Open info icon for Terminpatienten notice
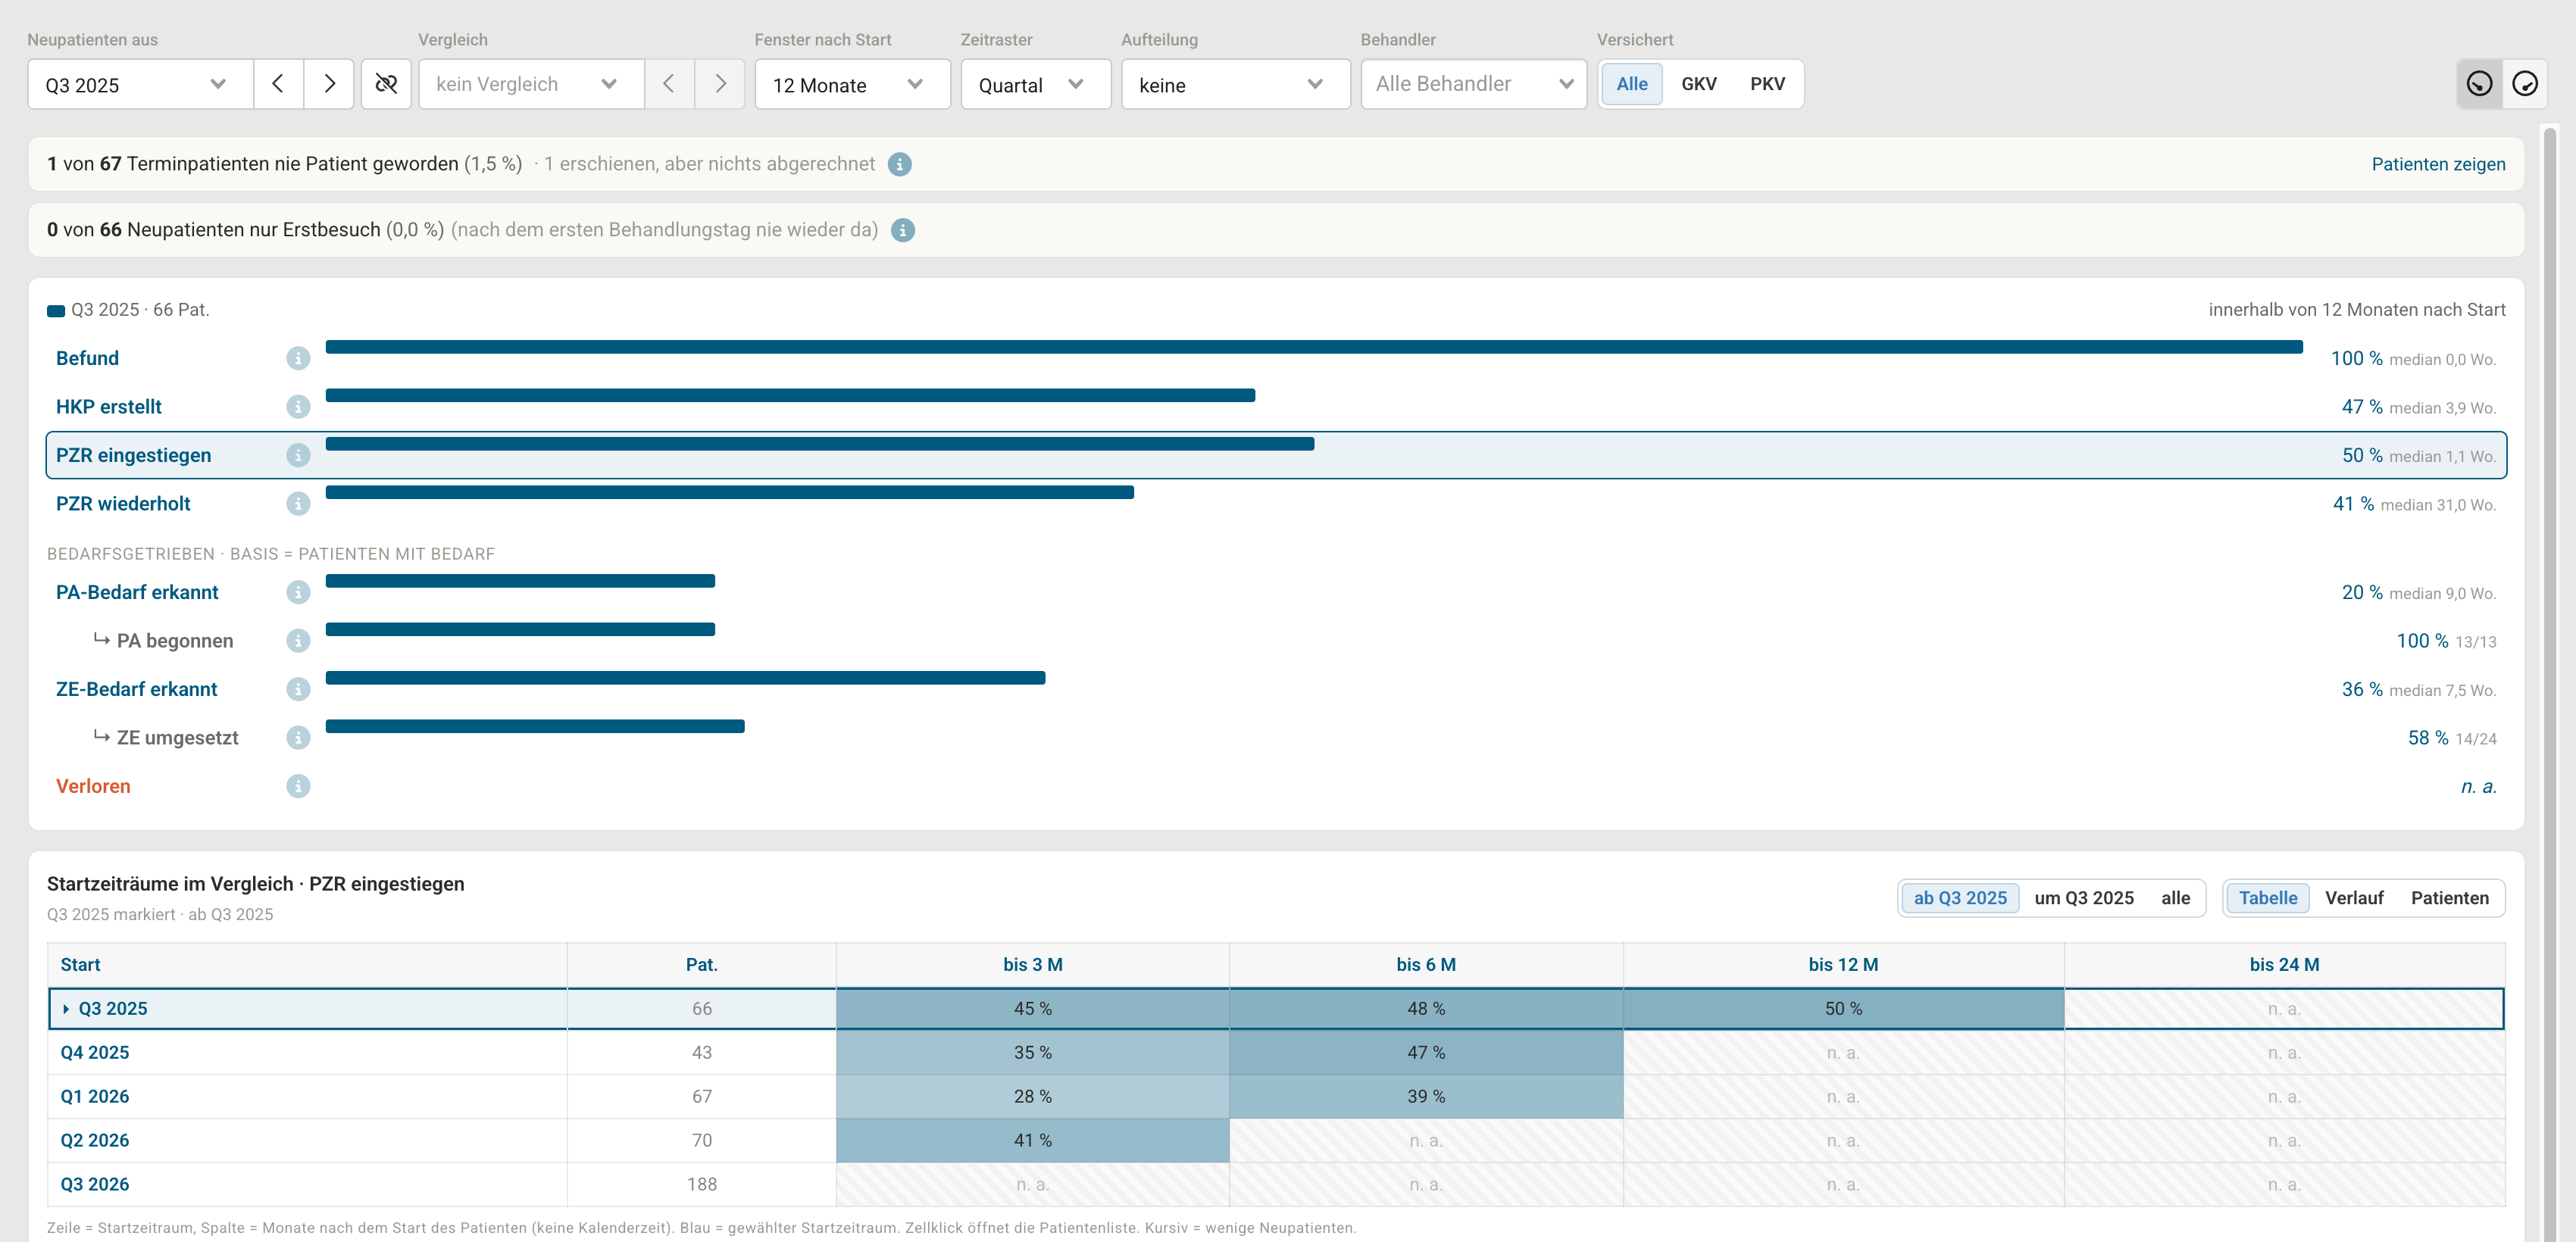Image resolution: width=2576 pixels, height=1242 pixels. pos(900,164)
